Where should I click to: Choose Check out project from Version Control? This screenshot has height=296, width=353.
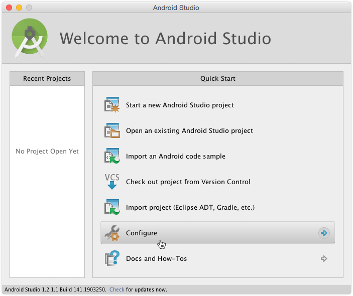188,182
